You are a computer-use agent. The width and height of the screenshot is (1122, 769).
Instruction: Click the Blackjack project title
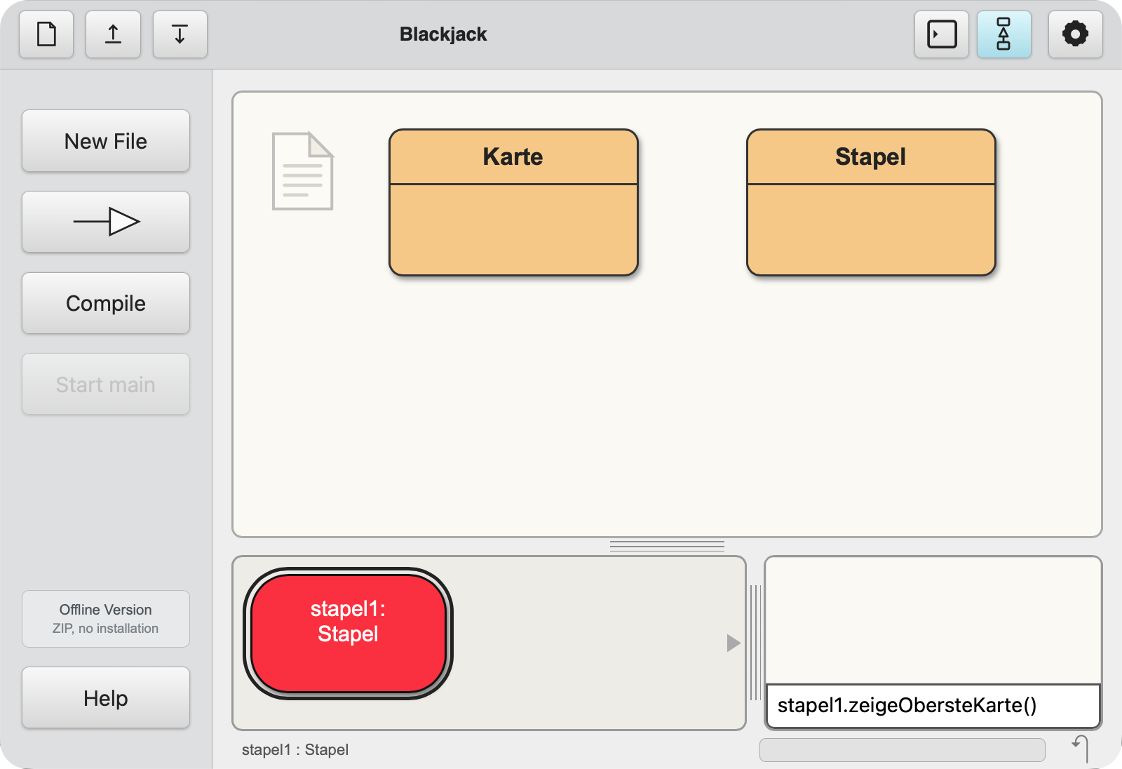click(443, 34)
